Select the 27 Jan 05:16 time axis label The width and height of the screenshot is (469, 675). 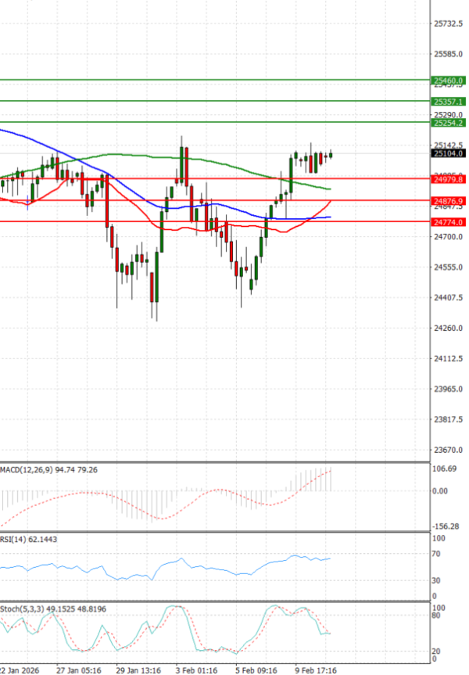click(x=79, y=670)
